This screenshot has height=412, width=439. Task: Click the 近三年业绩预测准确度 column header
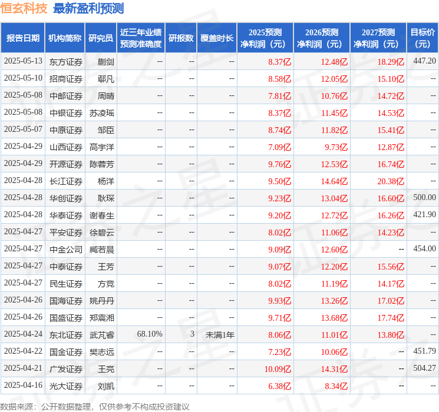[x=141, y=38]
